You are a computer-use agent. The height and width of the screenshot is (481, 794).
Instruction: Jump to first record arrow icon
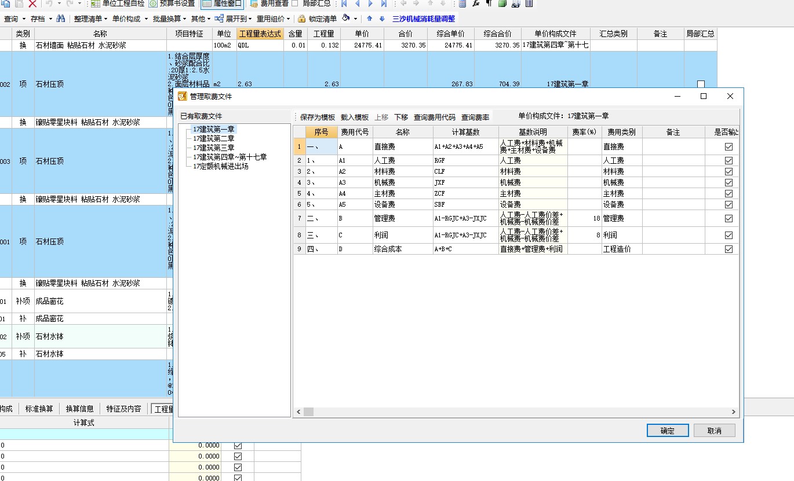tap(344, 3)
